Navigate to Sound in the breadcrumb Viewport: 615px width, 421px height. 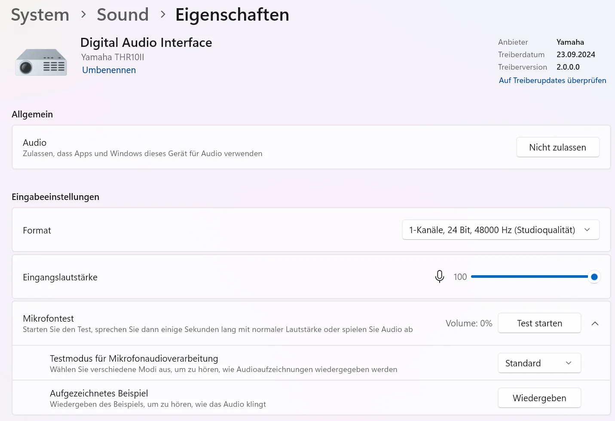122,15
